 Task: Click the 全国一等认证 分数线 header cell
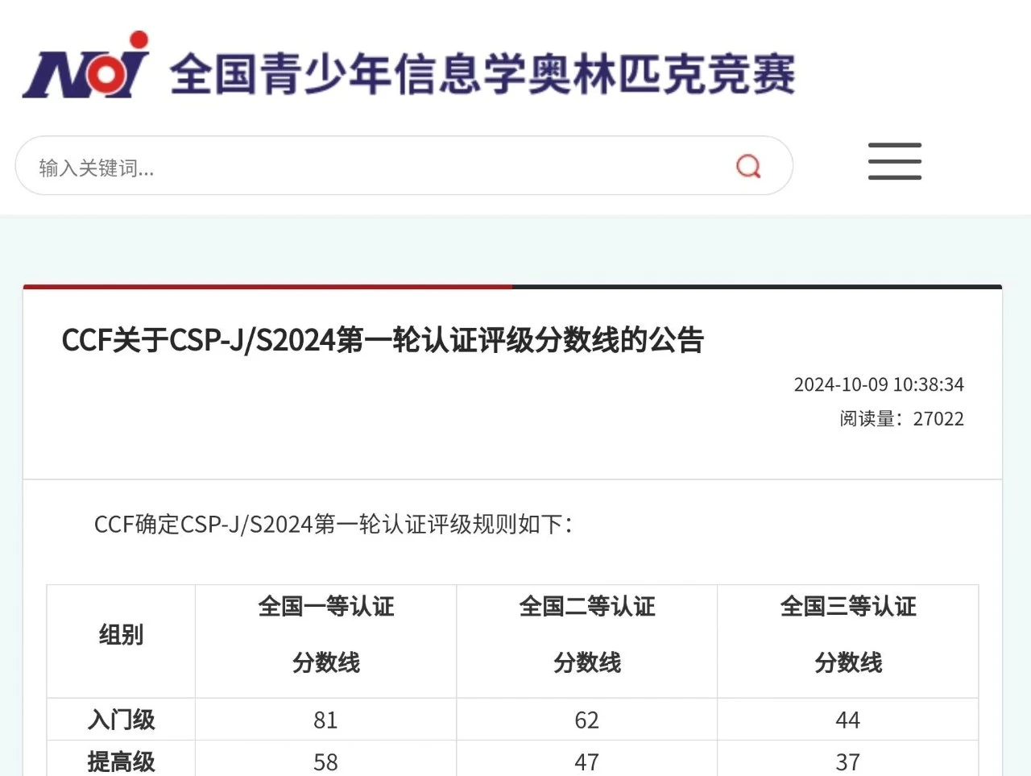[x=325, y=641]
